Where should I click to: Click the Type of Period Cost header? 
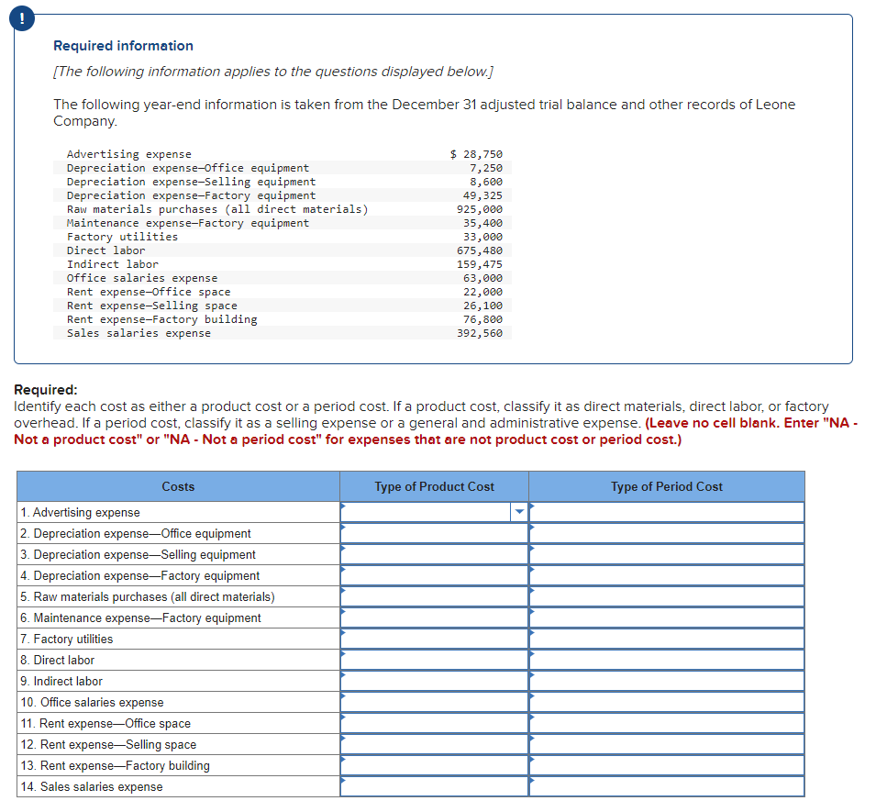point(667,486)
